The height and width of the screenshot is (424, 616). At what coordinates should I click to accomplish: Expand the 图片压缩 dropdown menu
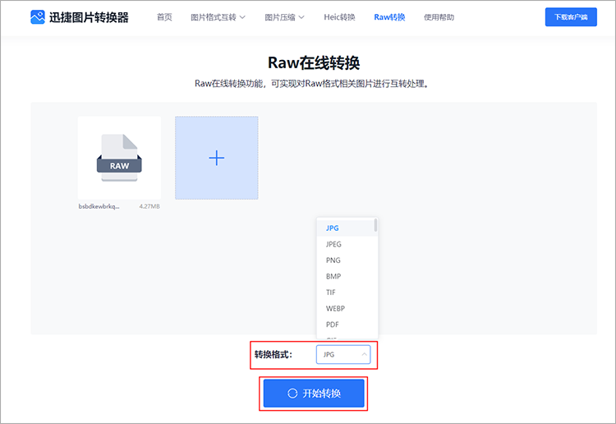[x=284, y=17]
